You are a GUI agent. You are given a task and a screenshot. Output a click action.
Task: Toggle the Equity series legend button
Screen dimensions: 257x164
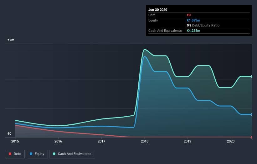tap(37, 154)
